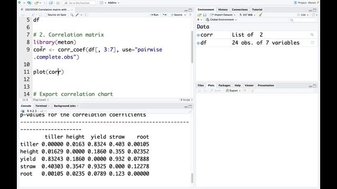Screen dimensions: 337x189
Task: Click the Go to file/function field
Action: click(x=80, y=3)
